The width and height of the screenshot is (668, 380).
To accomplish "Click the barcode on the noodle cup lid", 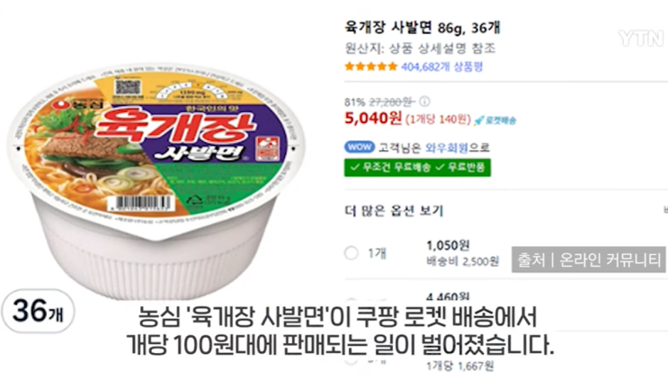I will [x=141, y=203].
